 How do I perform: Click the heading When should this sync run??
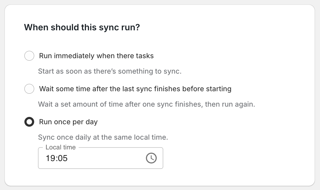coord(82,27)
